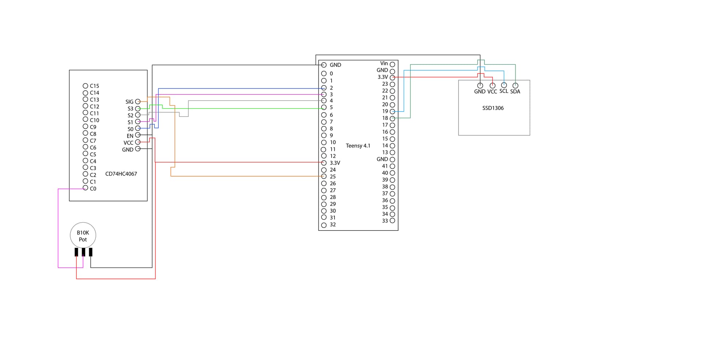Select the SIG pin of the multiplexer

(137, 101)
